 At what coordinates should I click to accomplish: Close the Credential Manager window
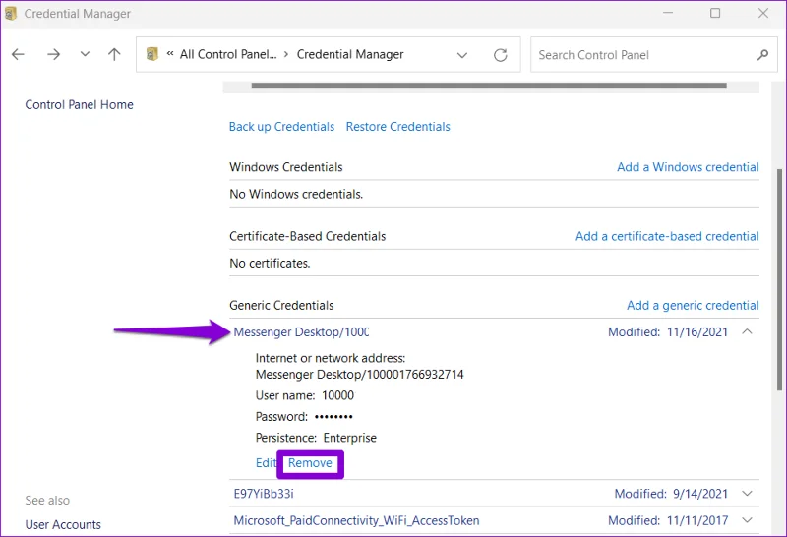pyautogui.click(x=763, y=13)
